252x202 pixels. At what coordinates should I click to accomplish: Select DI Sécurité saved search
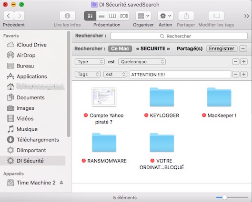[32, 161]
